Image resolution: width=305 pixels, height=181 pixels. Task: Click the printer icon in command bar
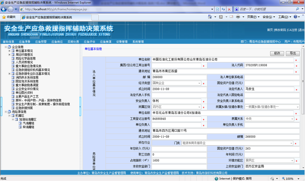(238, 17)
